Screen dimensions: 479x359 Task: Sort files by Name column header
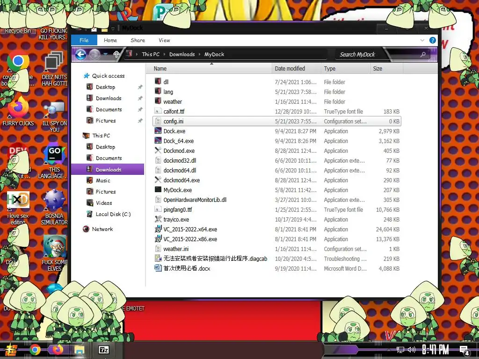pyautogui.click(x=209, y=69)
